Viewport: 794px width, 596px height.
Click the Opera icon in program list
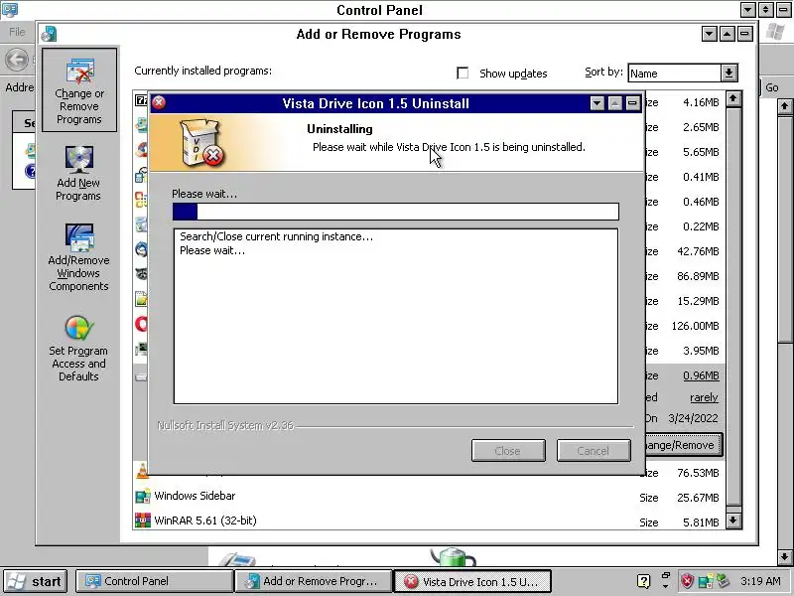(141, 324)
